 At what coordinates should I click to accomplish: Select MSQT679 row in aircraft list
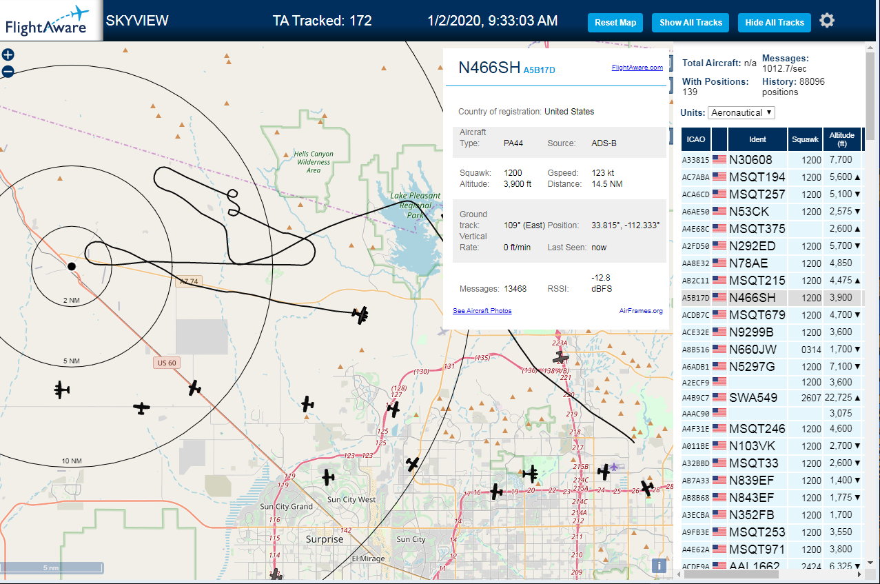click(x=772, y=315)
